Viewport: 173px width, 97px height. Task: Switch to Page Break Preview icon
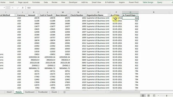pyautogui.click(x=154, y=95)
